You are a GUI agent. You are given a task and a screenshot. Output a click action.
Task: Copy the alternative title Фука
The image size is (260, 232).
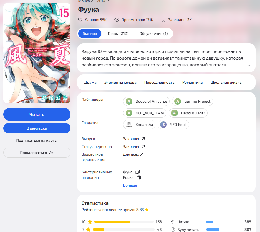pos(138,172)
